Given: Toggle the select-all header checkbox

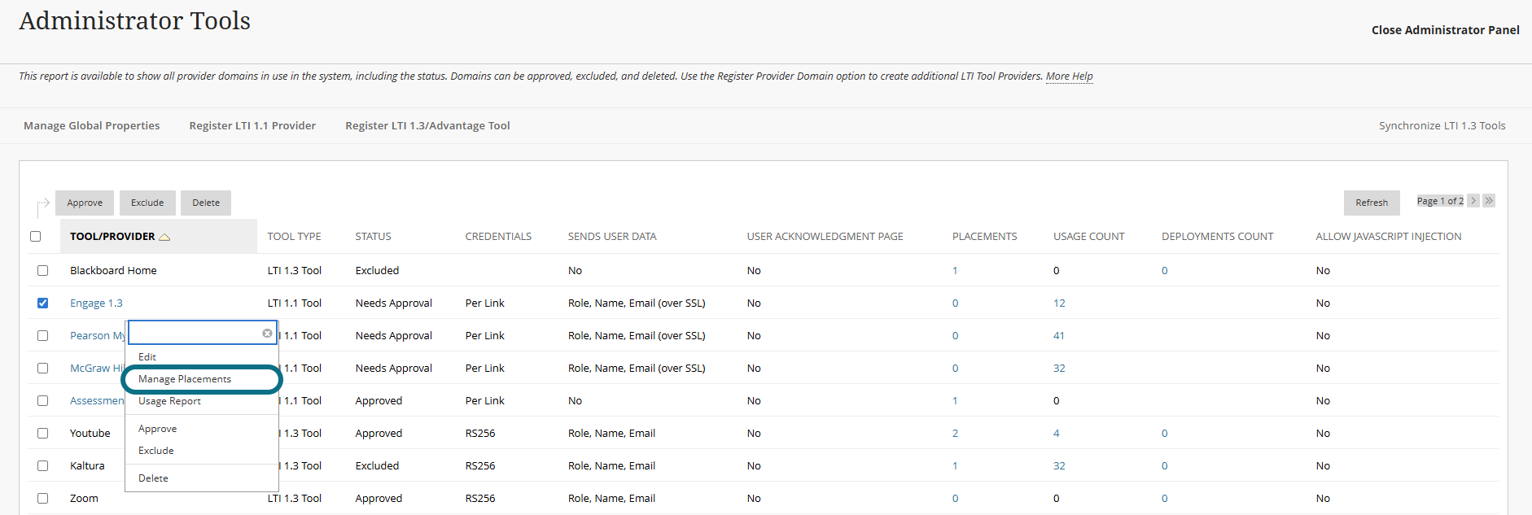Looking at the screenshot, I should click(x=35, y=237).
